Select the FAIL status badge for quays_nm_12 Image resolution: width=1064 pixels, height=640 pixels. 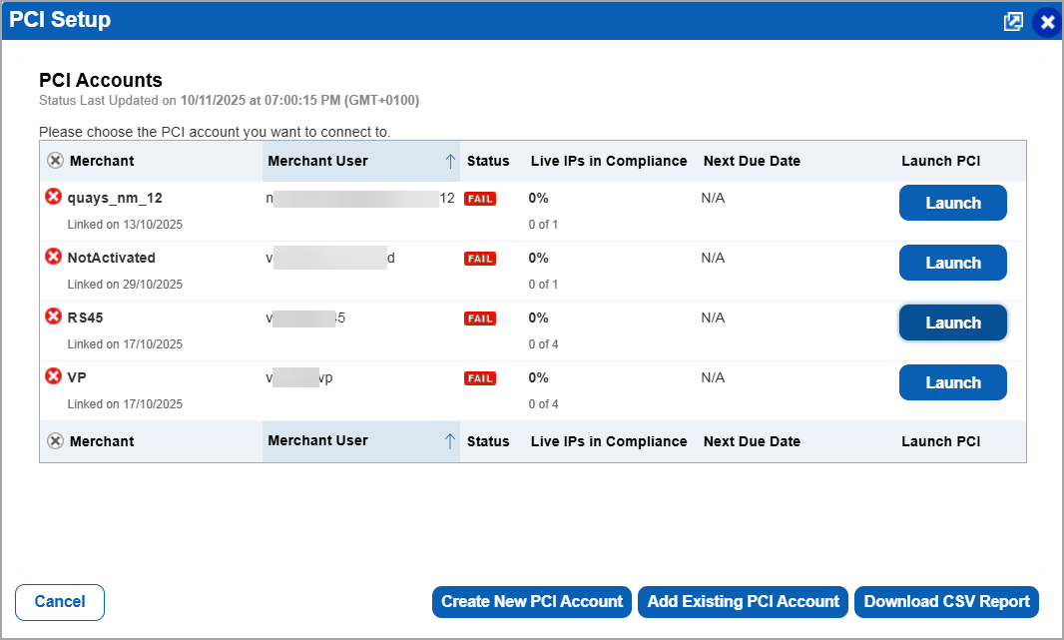click(480, 198)
